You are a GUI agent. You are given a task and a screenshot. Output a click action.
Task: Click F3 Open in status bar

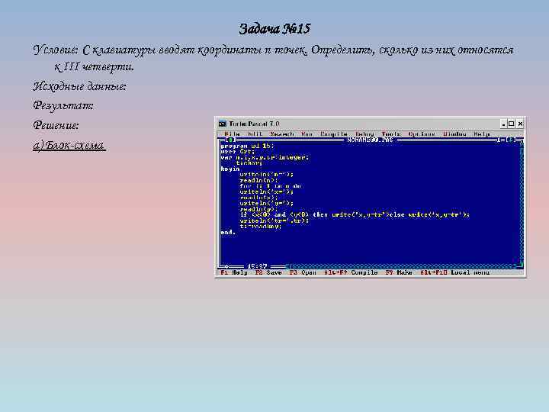click(303, 272)
